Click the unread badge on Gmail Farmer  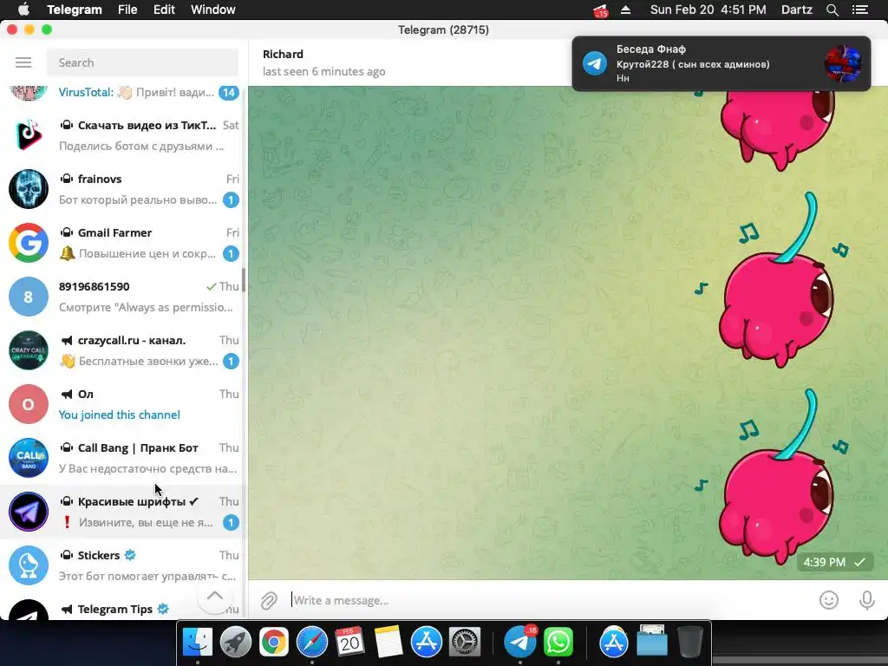click(231, 254)
